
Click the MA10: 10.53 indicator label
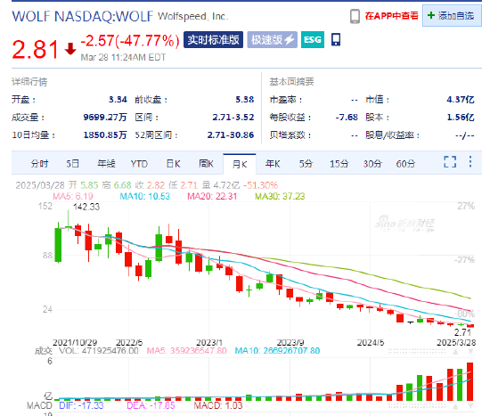[145, 196]
